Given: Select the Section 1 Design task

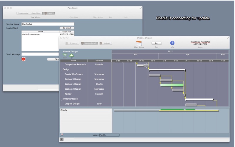Looking at the screenshot, I should pyautogui.click(x=73, y=84).
